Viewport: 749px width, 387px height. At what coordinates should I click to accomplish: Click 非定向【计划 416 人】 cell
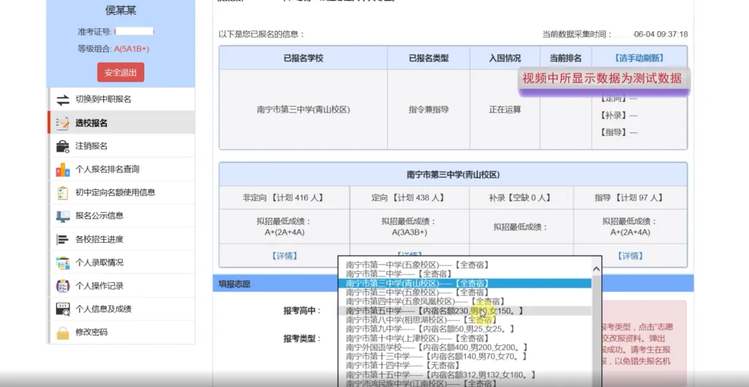[x=284, y=198]
